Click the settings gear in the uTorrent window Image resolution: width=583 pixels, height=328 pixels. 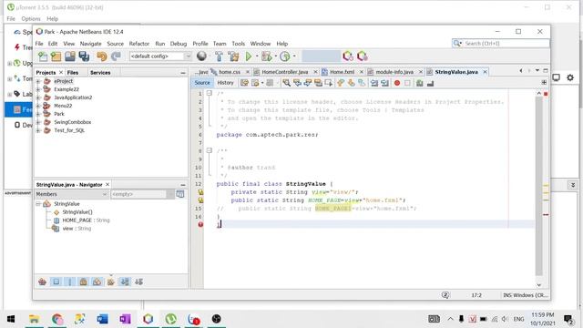pos(570,77)
